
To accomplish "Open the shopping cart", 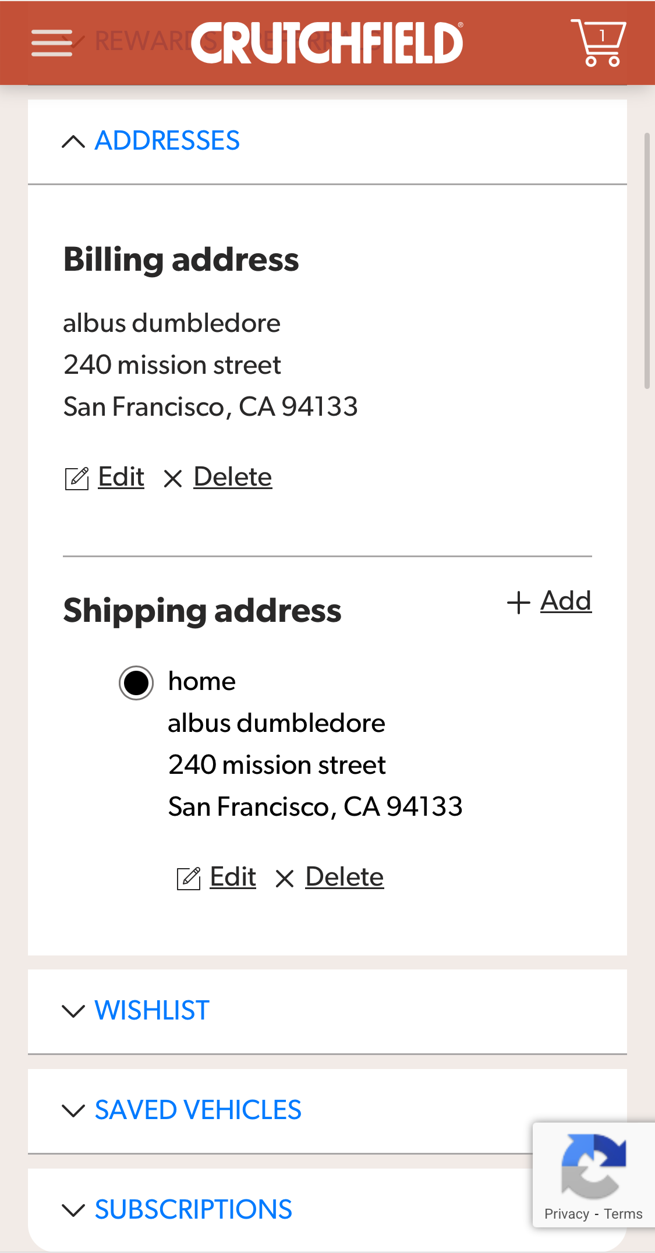I will coord(599,43).
